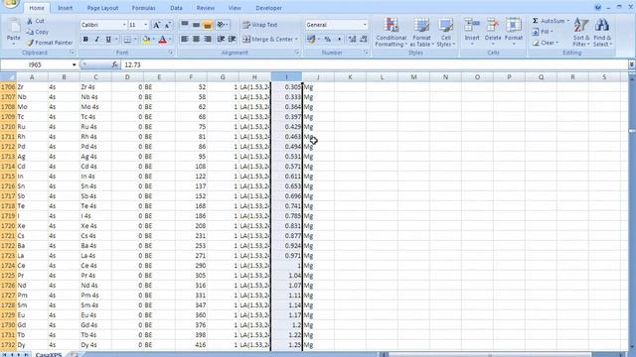636x357 pixels.
Task: Decrease the cell indent
Action: [x=221, y=40]
